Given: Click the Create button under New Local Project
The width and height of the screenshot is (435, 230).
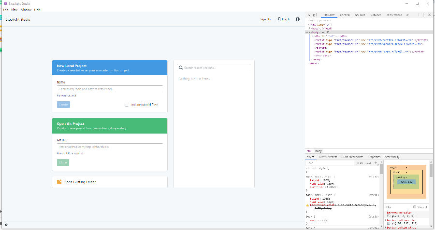Looking at the screenshot, I should (x=63, y=105).
